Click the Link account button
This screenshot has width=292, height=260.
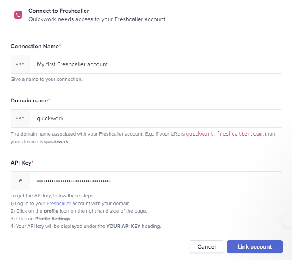[255, 246]
